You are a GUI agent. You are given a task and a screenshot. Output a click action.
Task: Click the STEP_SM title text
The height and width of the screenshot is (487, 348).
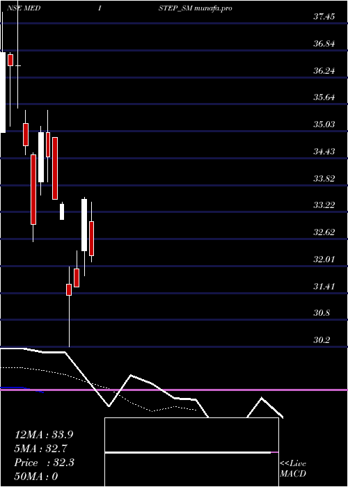175,8
